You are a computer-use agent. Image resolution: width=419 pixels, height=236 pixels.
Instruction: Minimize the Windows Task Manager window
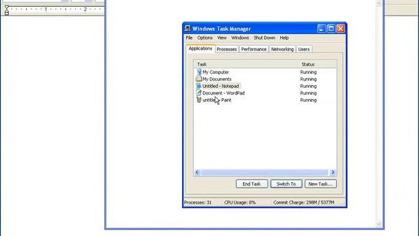point(321,28)
